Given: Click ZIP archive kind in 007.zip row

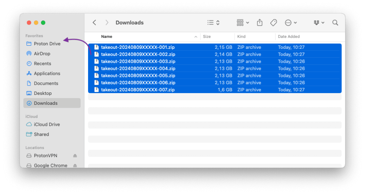Looking at the screenshot, I should (x=249, y=90).
